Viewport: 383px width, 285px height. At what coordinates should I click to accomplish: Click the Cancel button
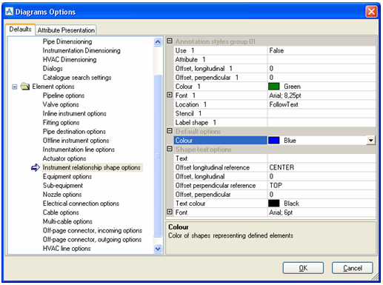pyautogui.click(x=353, y=268)
